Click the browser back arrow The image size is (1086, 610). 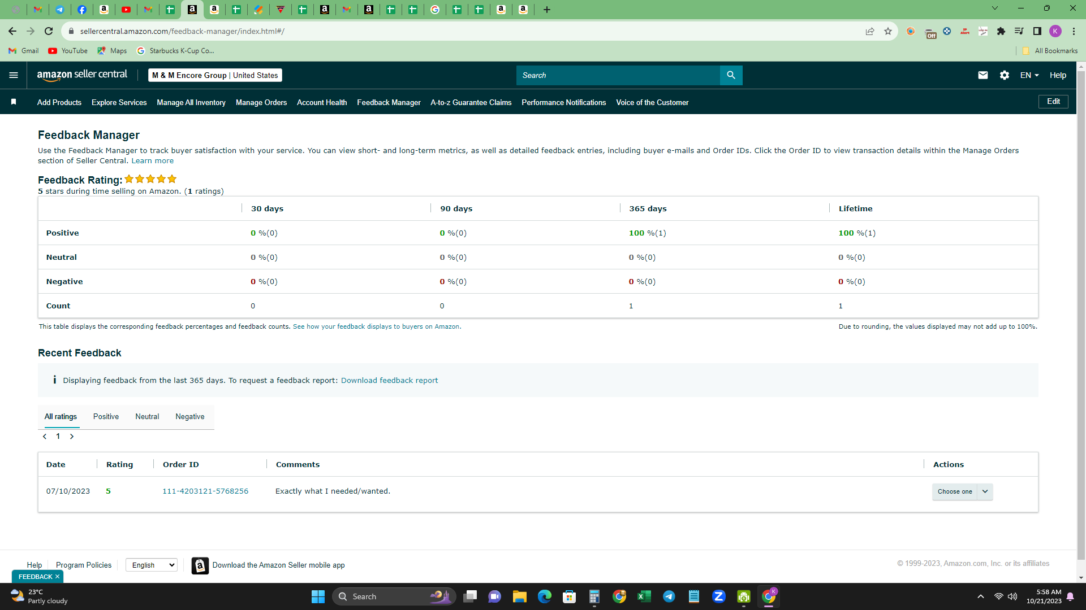(12, 31)
